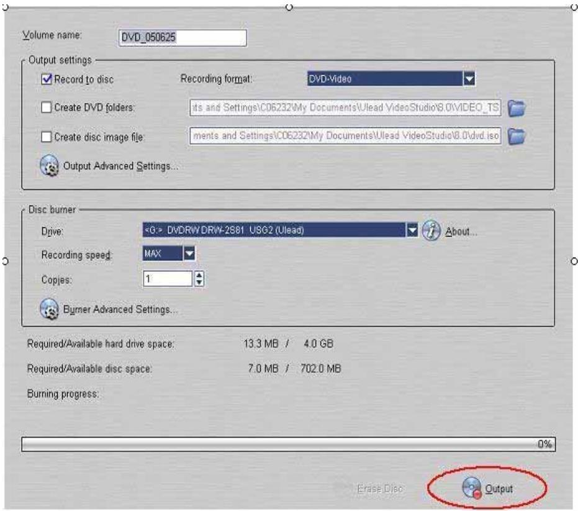Click the 'Volume name:' label
This screenshot has height=511, width=578.
pos(52,35)
